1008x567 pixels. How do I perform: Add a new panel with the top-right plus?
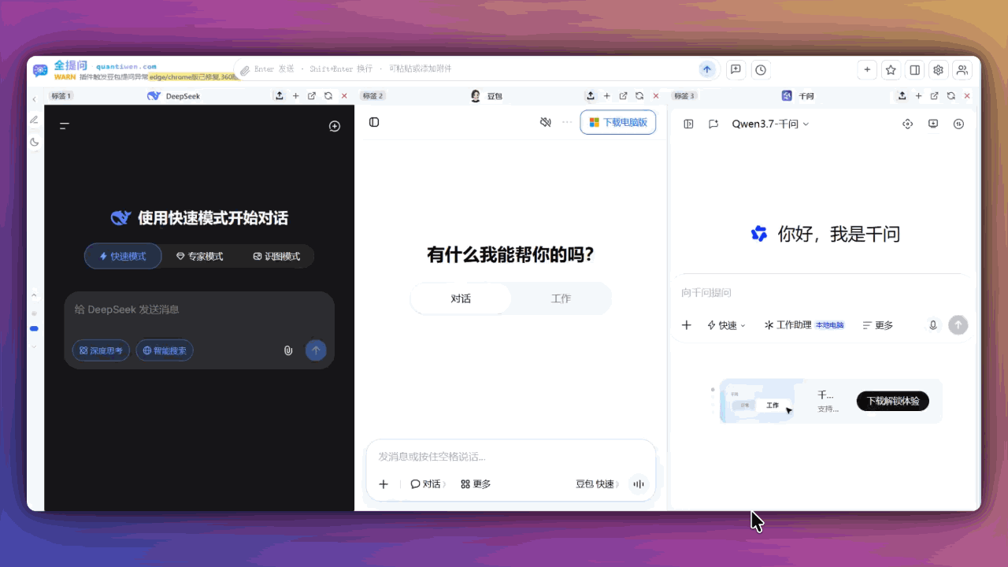867,69
